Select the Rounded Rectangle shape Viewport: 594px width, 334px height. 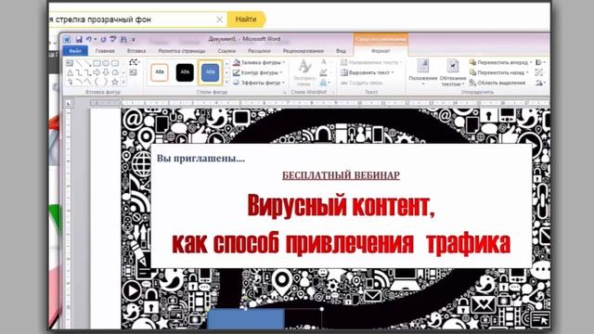pos(115,63)
